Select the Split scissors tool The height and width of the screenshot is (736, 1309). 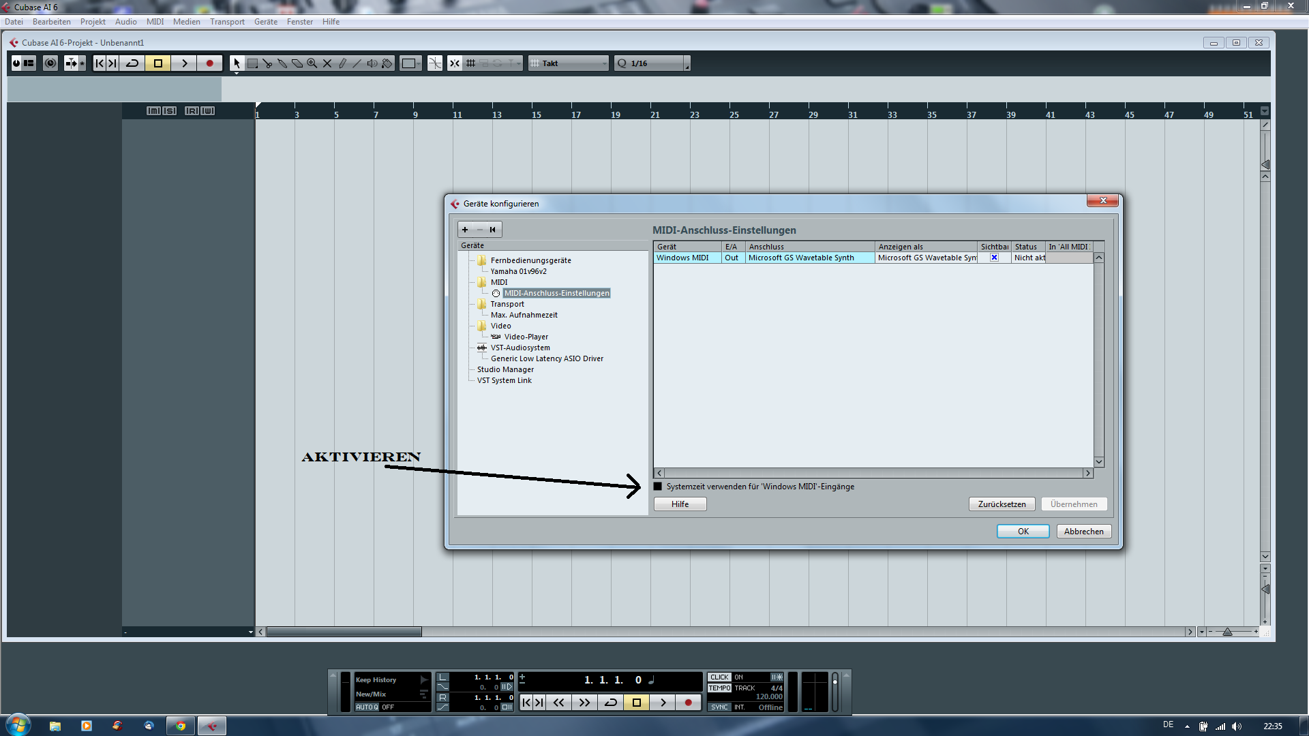[267, 63]
